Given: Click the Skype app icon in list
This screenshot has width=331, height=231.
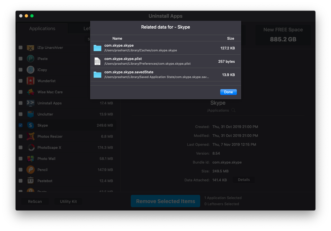Looking at the screenshot, I should [x=31, y=125].
